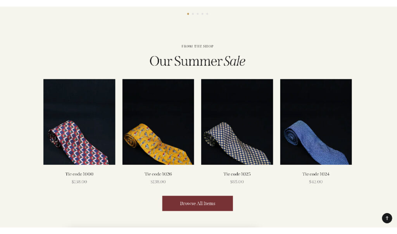Image resolution: width=397 pixels, height=234 pixels.
Task: View the navy dotted tie image
Action: [x=237, y=122]
